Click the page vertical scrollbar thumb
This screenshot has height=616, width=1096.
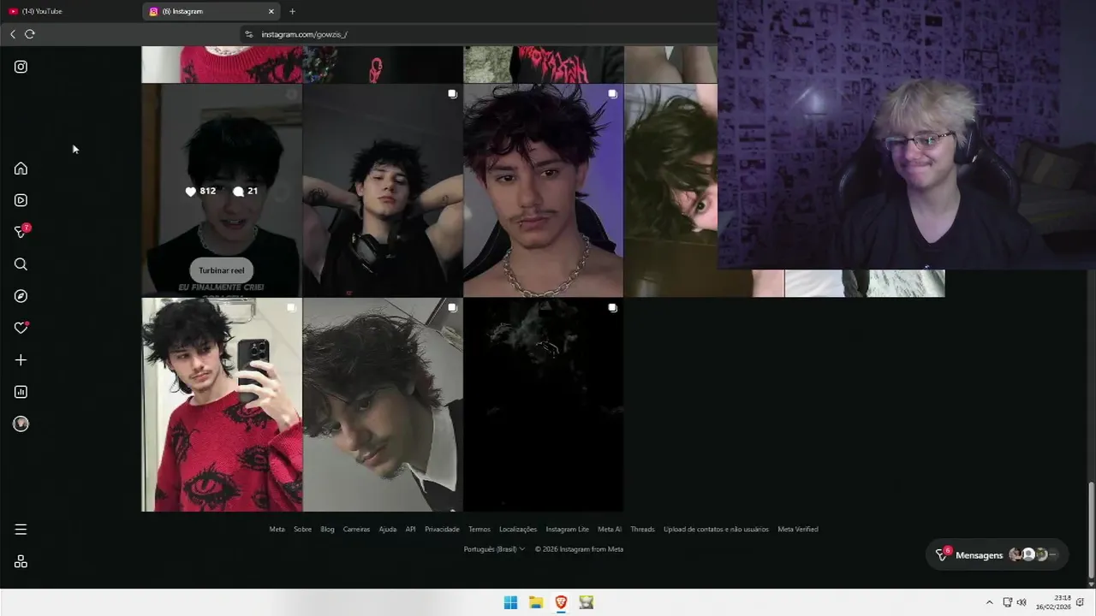pyautogui.click(x=1091, y=530)
